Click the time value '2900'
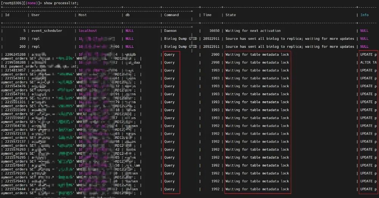Image resolution: width=379 pixels, height=198 pixels. click(x=215, y=55)
